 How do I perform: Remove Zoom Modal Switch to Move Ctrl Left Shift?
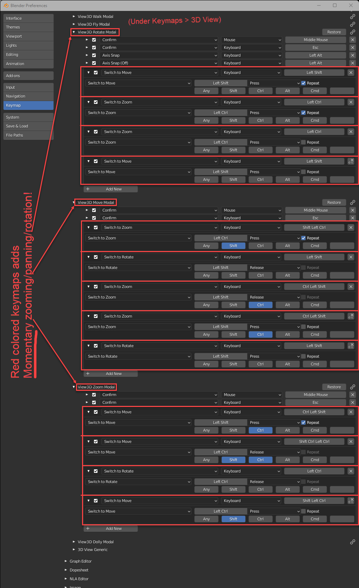(351, 412)
